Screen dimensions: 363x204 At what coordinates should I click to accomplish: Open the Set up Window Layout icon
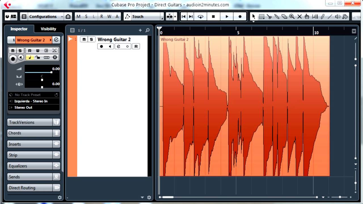tap(14, 16)
